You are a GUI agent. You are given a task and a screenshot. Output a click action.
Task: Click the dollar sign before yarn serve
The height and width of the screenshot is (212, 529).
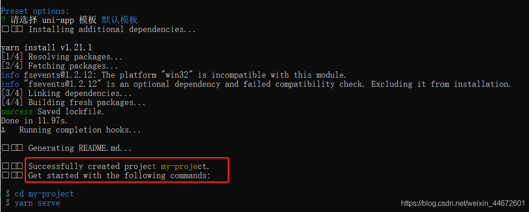[x=8, y=203]
